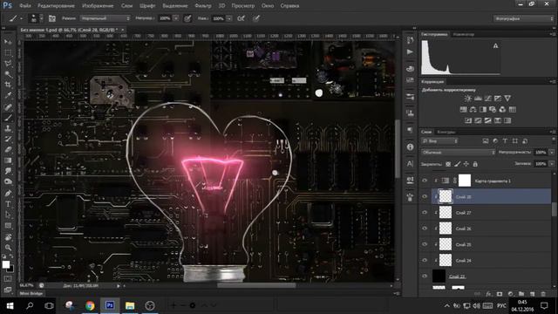Hide layer Слой 25
This screenshot has width=558, height=314.
(425, 244)
